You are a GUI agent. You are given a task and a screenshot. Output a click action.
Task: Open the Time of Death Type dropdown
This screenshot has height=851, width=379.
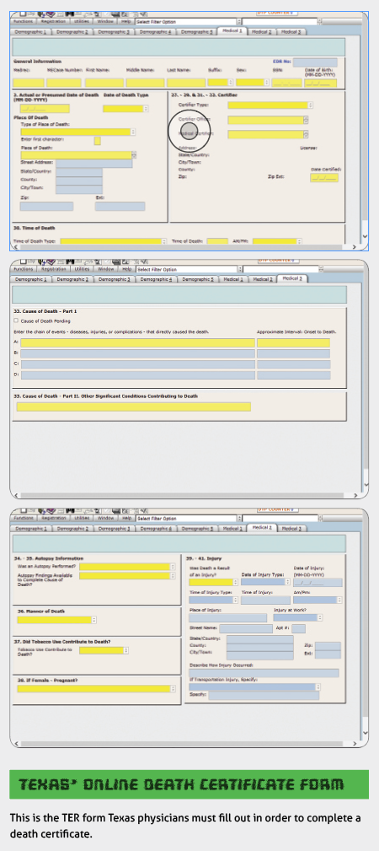coord(114,241)
